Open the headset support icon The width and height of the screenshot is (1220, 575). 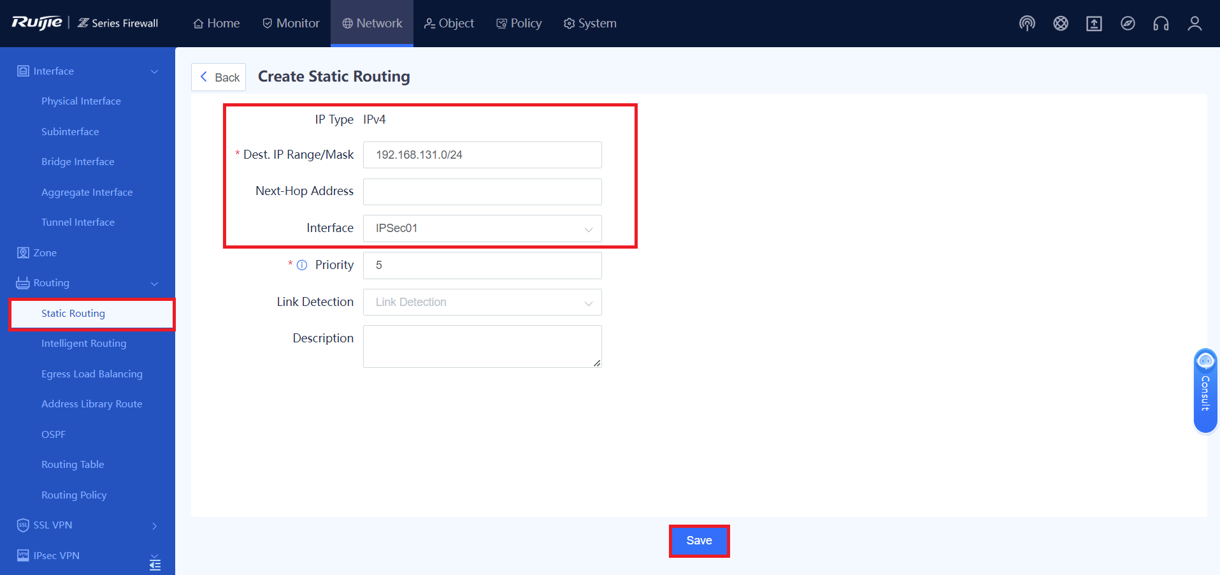[x=1161, y=24]
